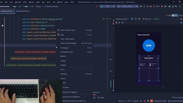Open the File menu
The height and width of the screenshot is (103, 183).
2,2
